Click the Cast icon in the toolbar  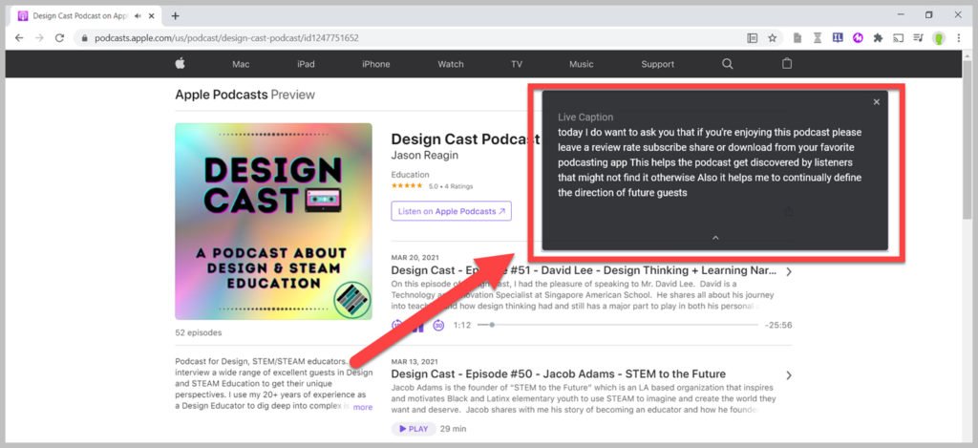tap(898, 38)
